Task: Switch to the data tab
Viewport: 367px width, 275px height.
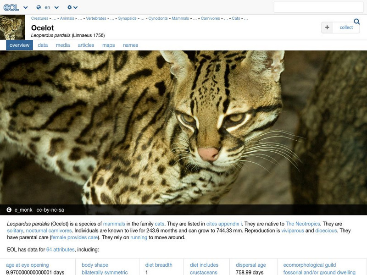Action: 43,45
